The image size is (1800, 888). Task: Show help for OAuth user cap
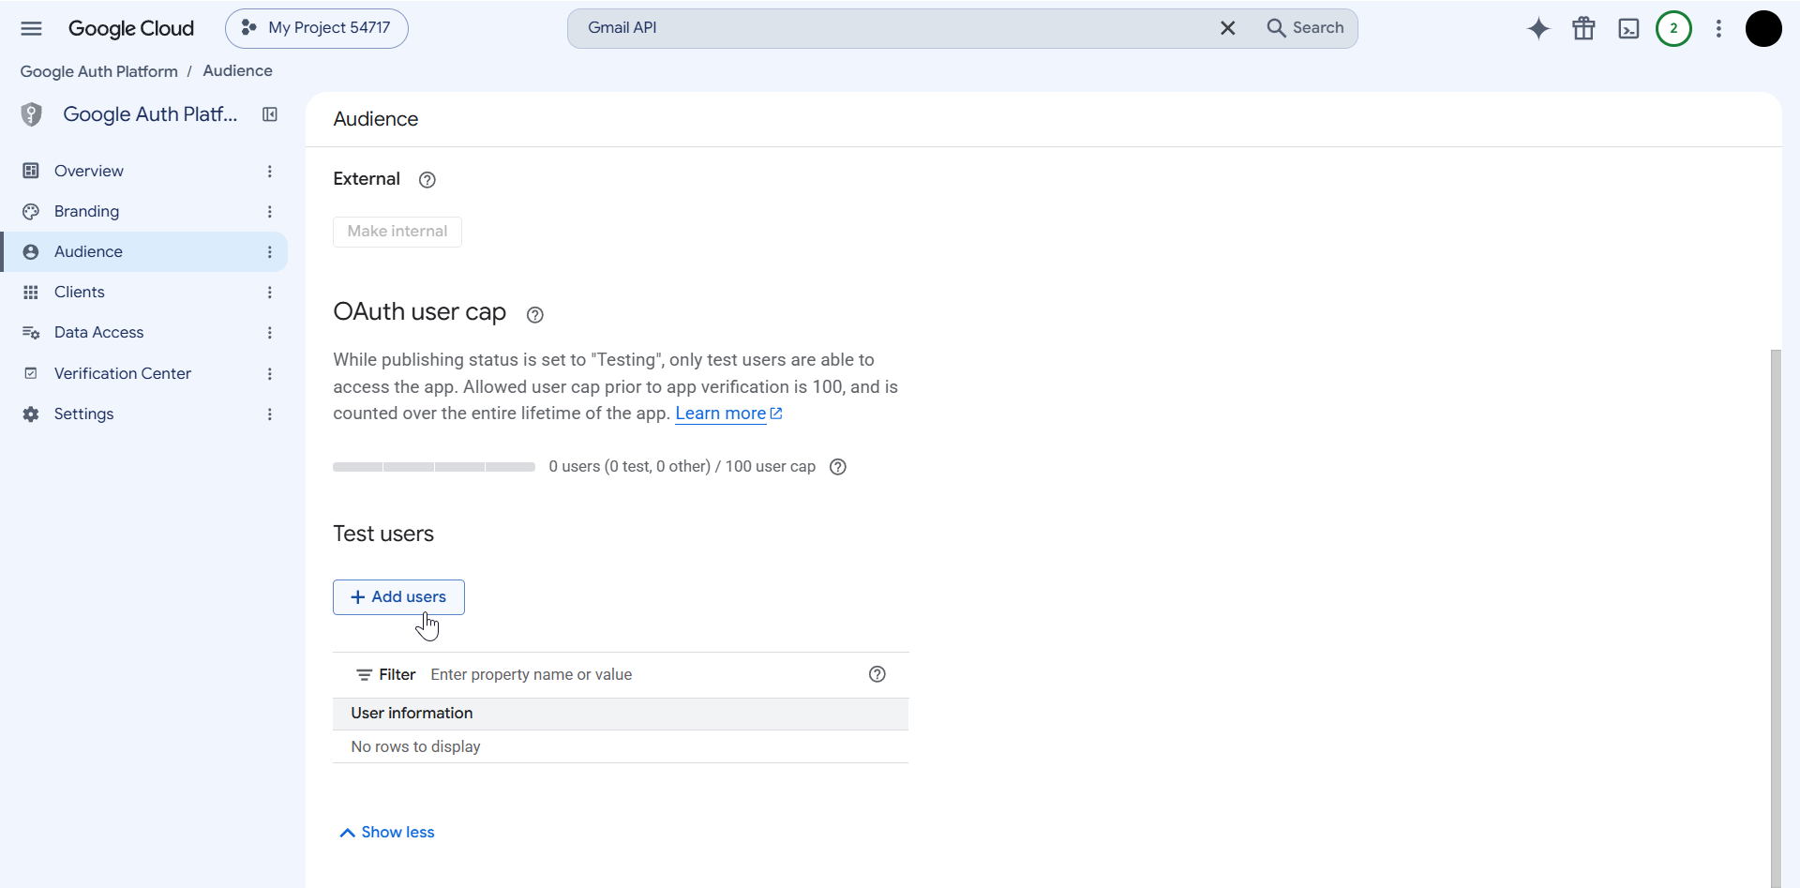[535, 315]
